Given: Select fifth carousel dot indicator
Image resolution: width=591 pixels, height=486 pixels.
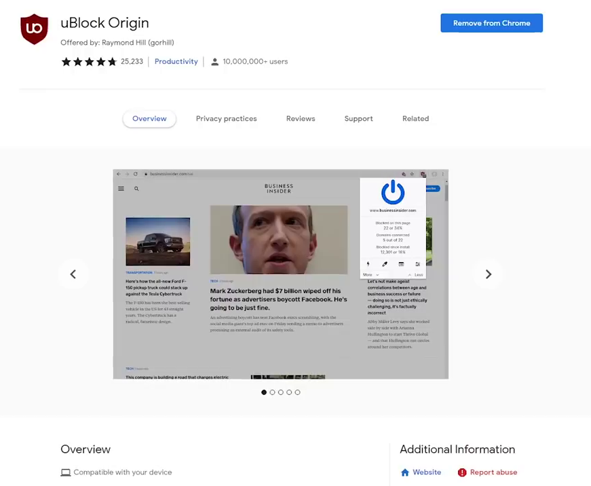Looking at the screenshot, I should [297, 392].
